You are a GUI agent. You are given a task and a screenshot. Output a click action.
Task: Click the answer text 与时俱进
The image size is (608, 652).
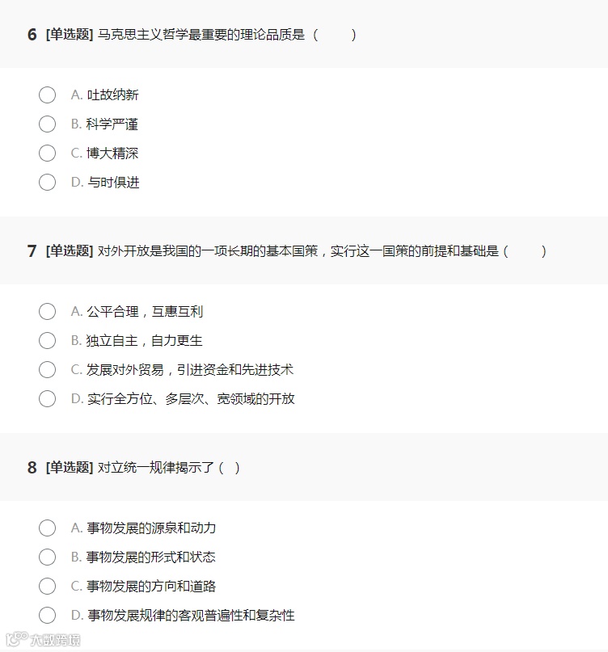(113, 183)
